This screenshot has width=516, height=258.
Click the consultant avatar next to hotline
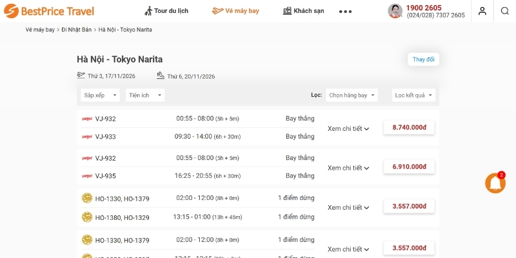(x=395, y=11)
